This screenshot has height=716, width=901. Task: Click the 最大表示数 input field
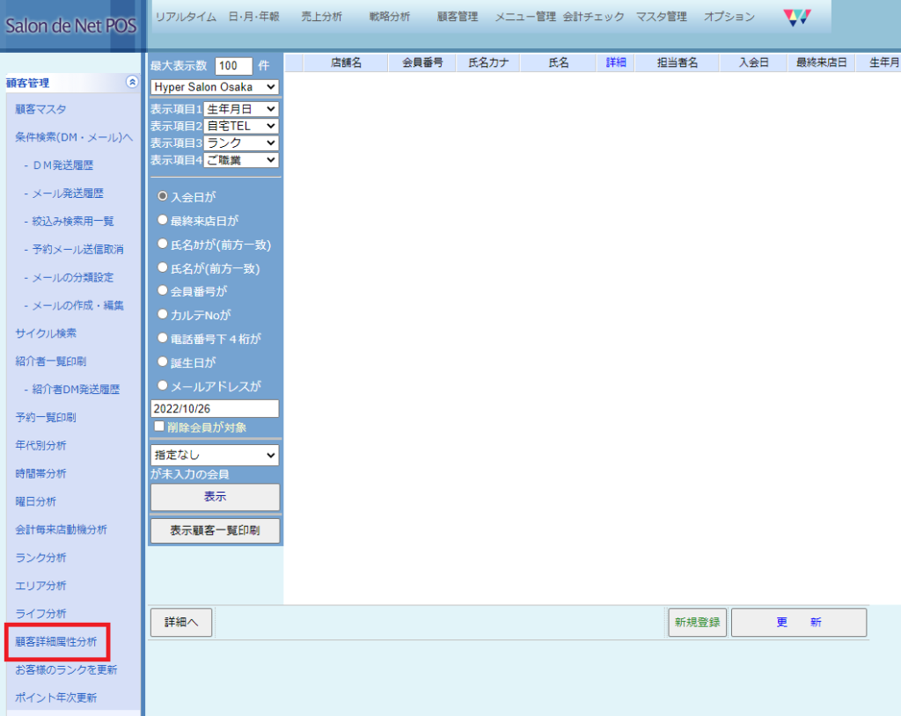click(x=233, y=66)
